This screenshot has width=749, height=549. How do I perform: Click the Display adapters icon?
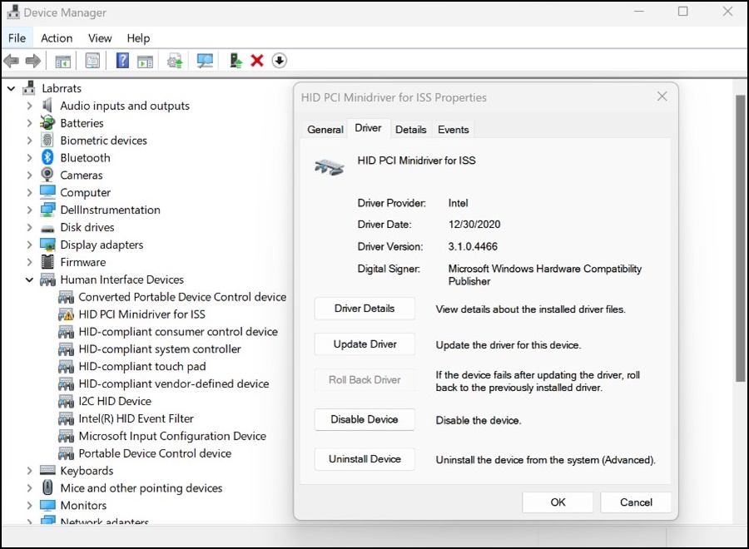[47, 245]
